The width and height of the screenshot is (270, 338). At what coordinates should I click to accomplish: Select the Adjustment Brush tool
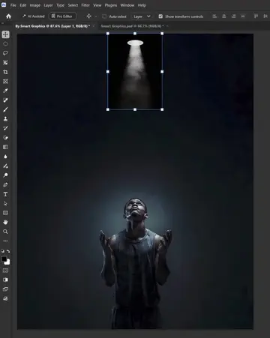coord(5,166)
